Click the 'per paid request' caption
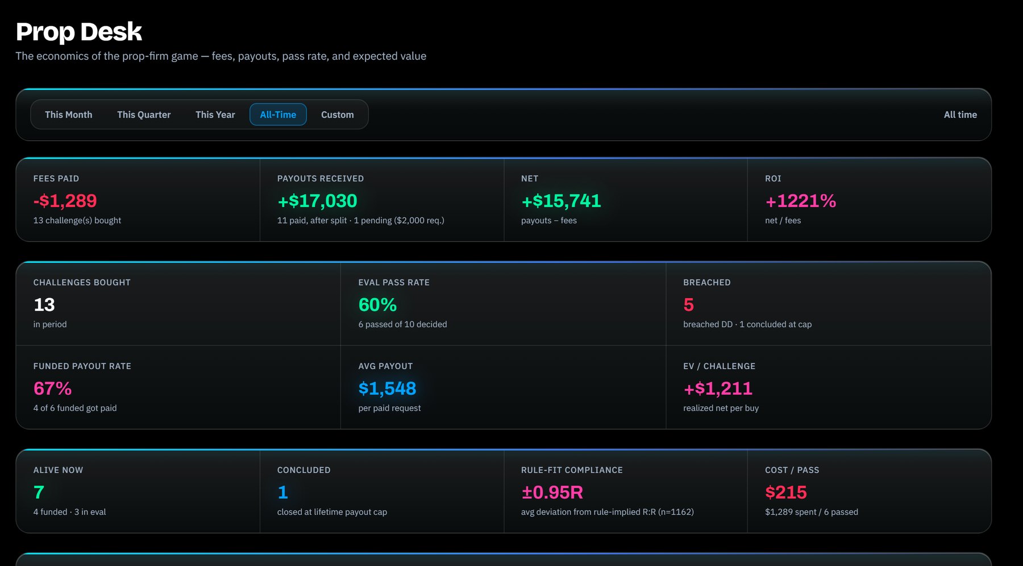This screenshot has height=566, width=1023. [389, 408]
